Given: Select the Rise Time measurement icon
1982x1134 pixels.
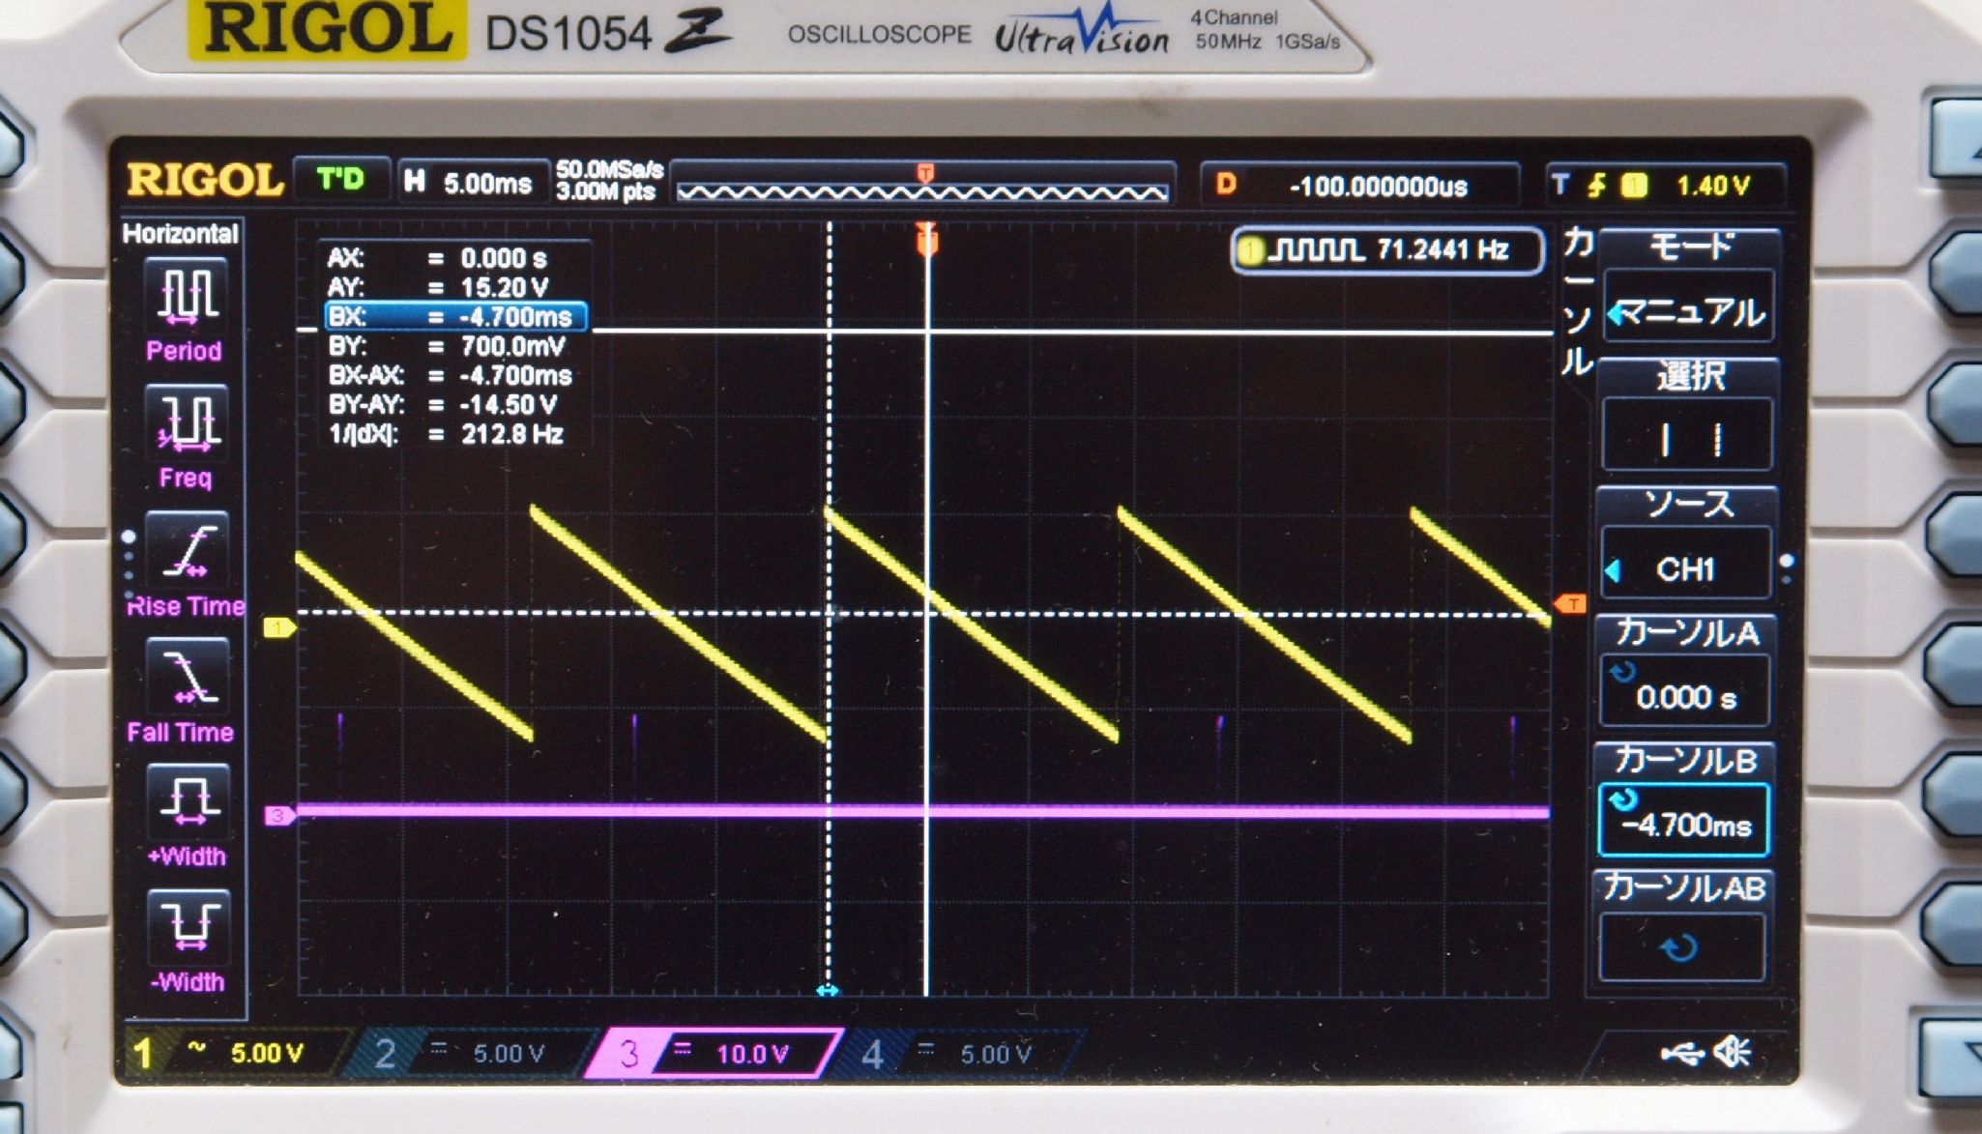Looking at the screenshot, I should click(187, 551).
